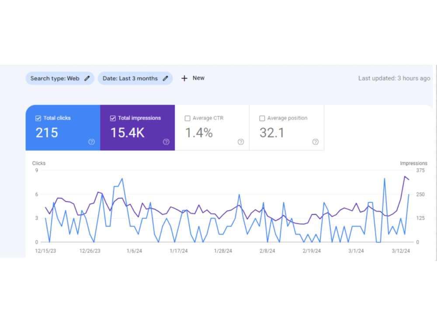
Task: Enable the Average position checkbox
Action: (262, 118)
